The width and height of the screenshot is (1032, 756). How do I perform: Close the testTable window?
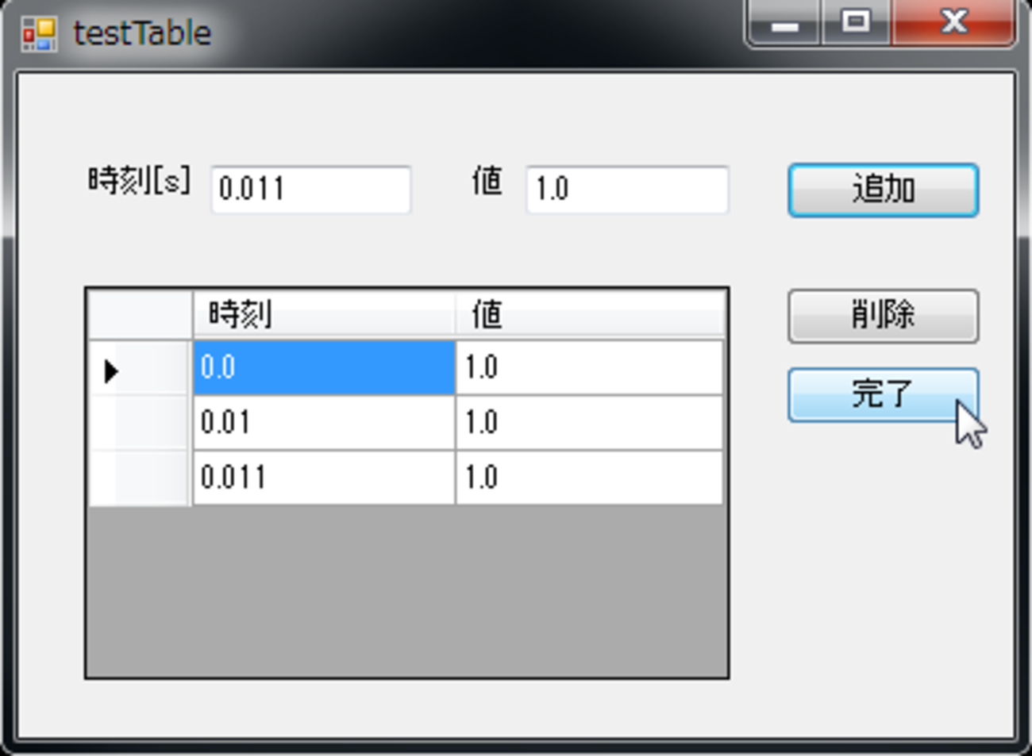pos(953,22)
